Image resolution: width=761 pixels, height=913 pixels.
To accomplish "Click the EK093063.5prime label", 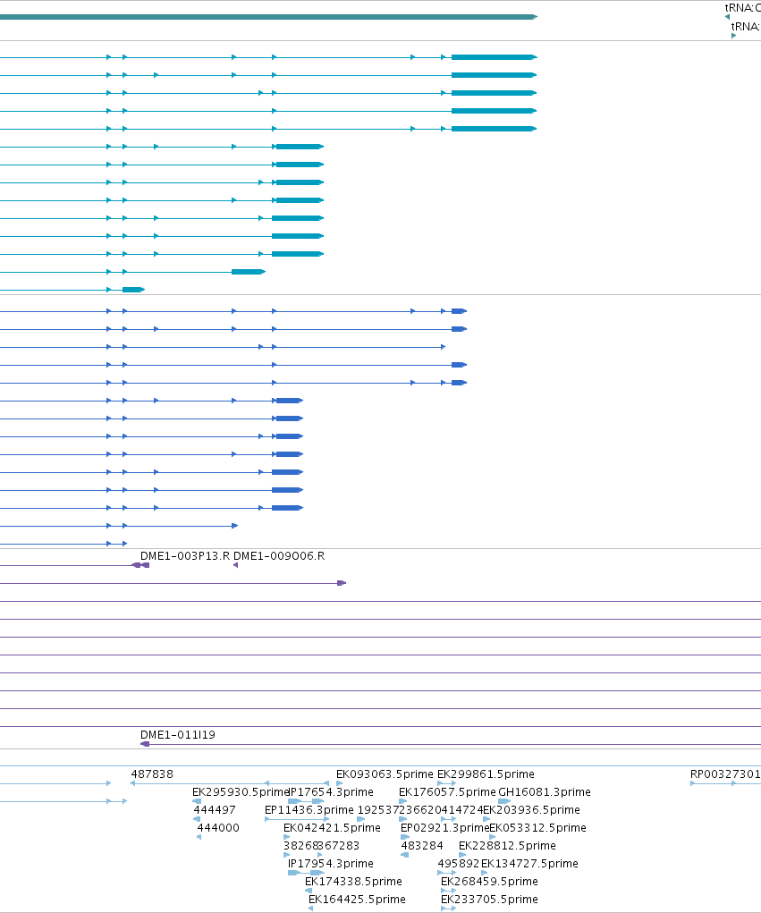I will (x=385, y=774).
